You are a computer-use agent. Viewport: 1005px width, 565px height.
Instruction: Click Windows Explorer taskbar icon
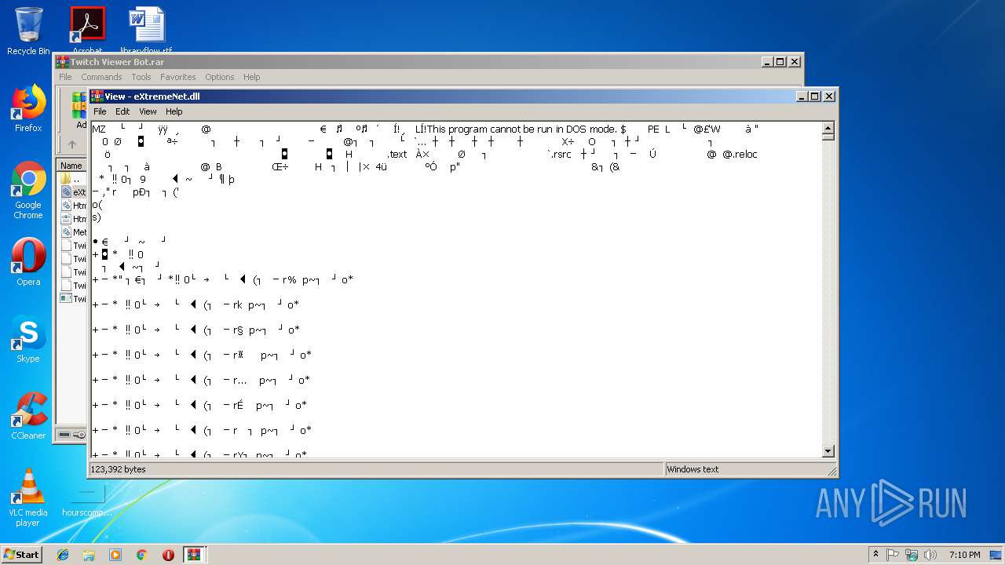pos(89,555)
